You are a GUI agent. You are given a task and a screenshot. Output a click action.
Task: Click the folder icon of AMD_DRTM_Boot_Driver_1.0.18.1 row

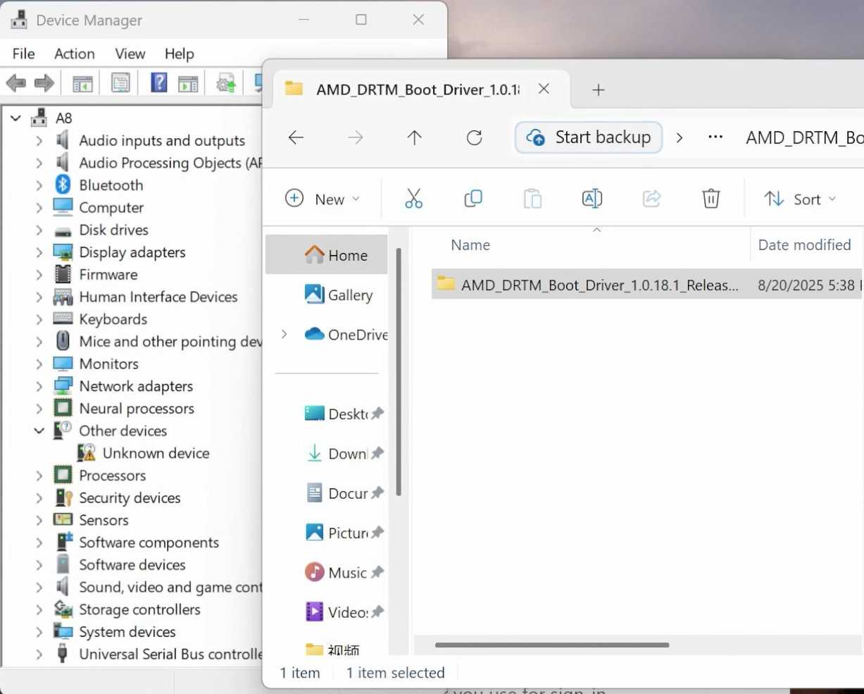[x=446, y=284]
